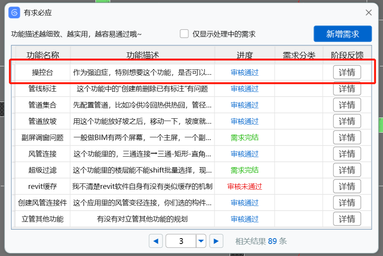
Task: Click 审核通过 status for 风管连接
Action: (x=244, y=154)
